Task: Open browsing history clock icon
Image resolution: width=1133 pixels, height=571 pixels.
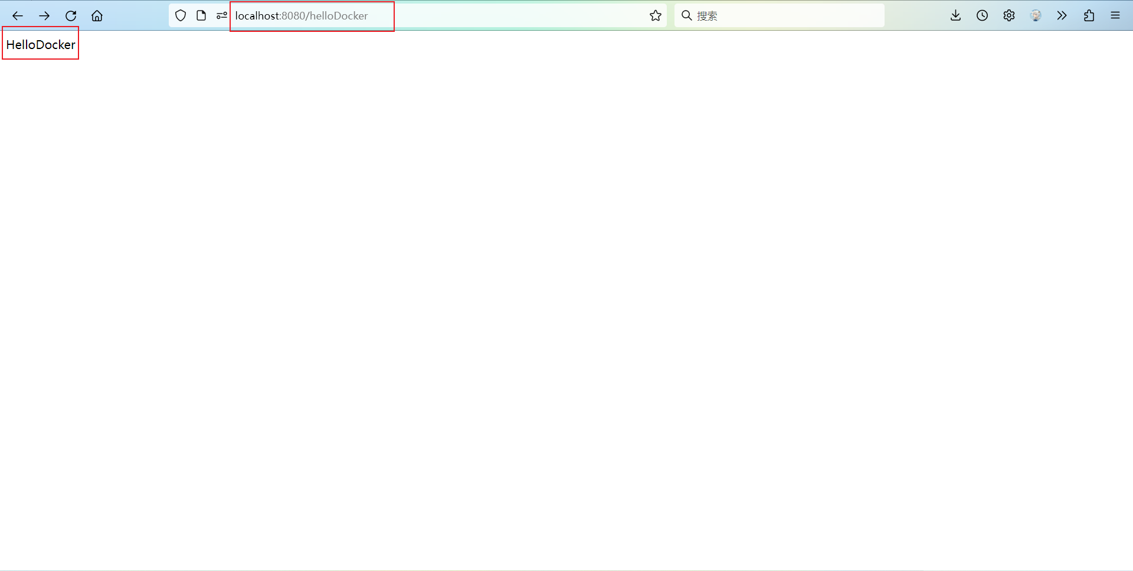Action: pos(983,16)
